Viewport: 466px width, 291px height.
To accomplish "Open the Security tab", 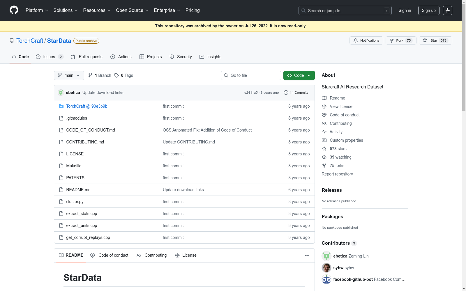I will click(x=181, y=57).
